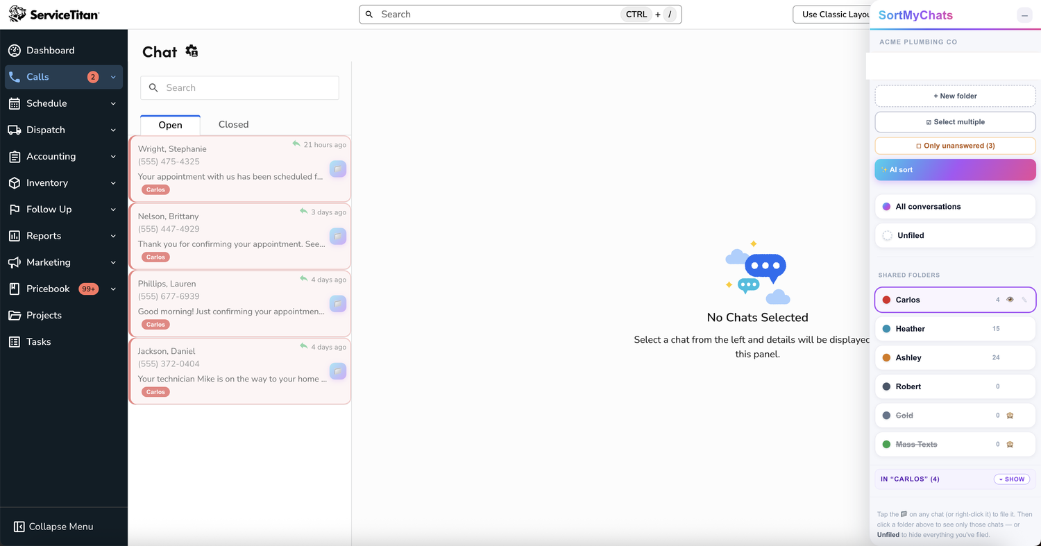Click the 99+ badge on Pricebook

[89, 289]
